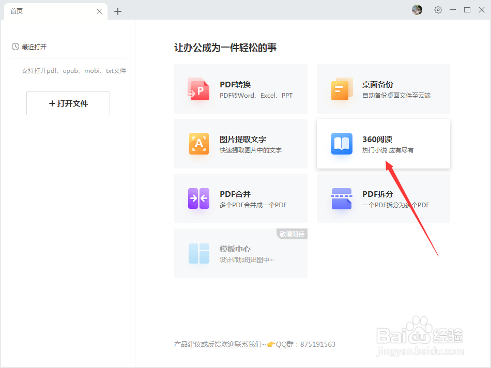Open the PDF合并 card title
The height and width of the screenshot is (368, 491).
[235, 194]
